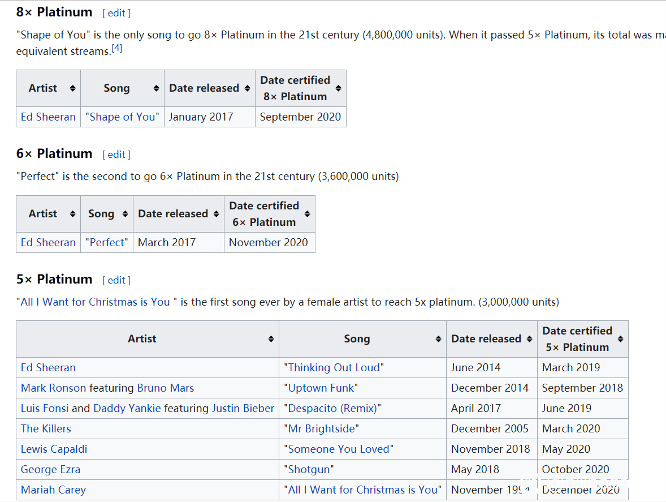Open citation reference [4]
Viewport: 666px width, 502px height.
click(117, 48)
